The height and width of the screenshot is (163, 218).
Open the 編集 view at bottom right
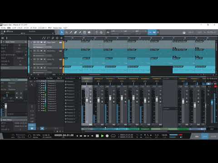click(x=197, y=136)
